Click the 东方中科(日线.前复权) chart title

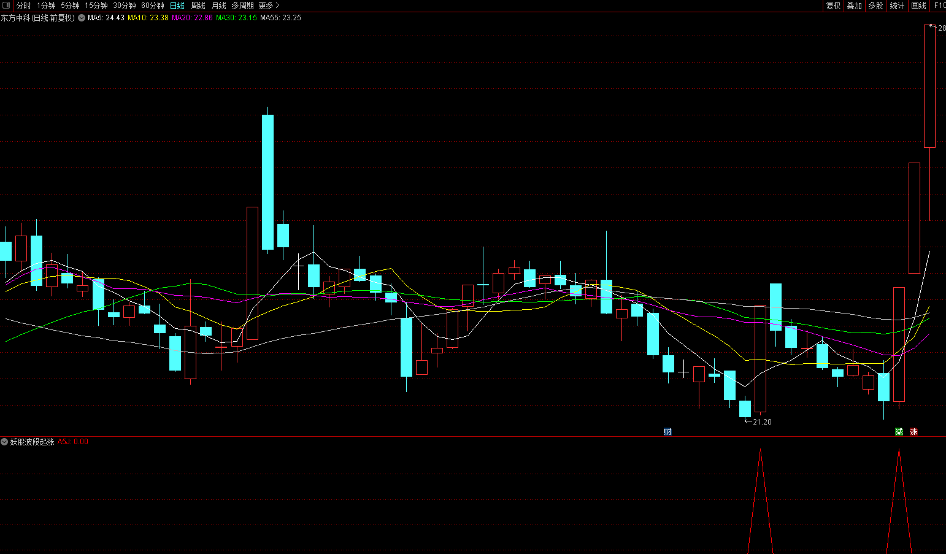pyautogui.click(x=38, y=18)
